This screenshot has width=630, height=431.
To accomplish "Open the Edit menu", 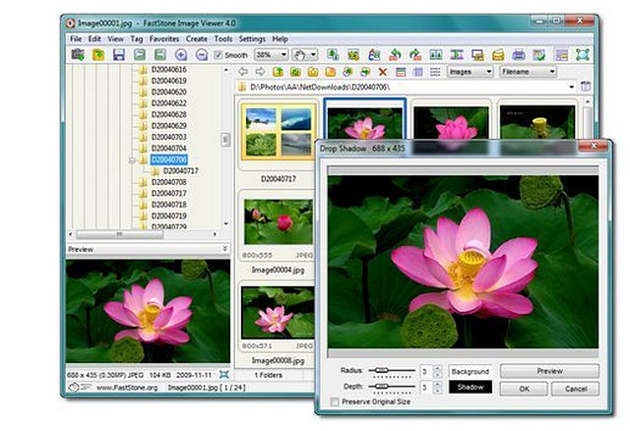I will coord(94,39).
